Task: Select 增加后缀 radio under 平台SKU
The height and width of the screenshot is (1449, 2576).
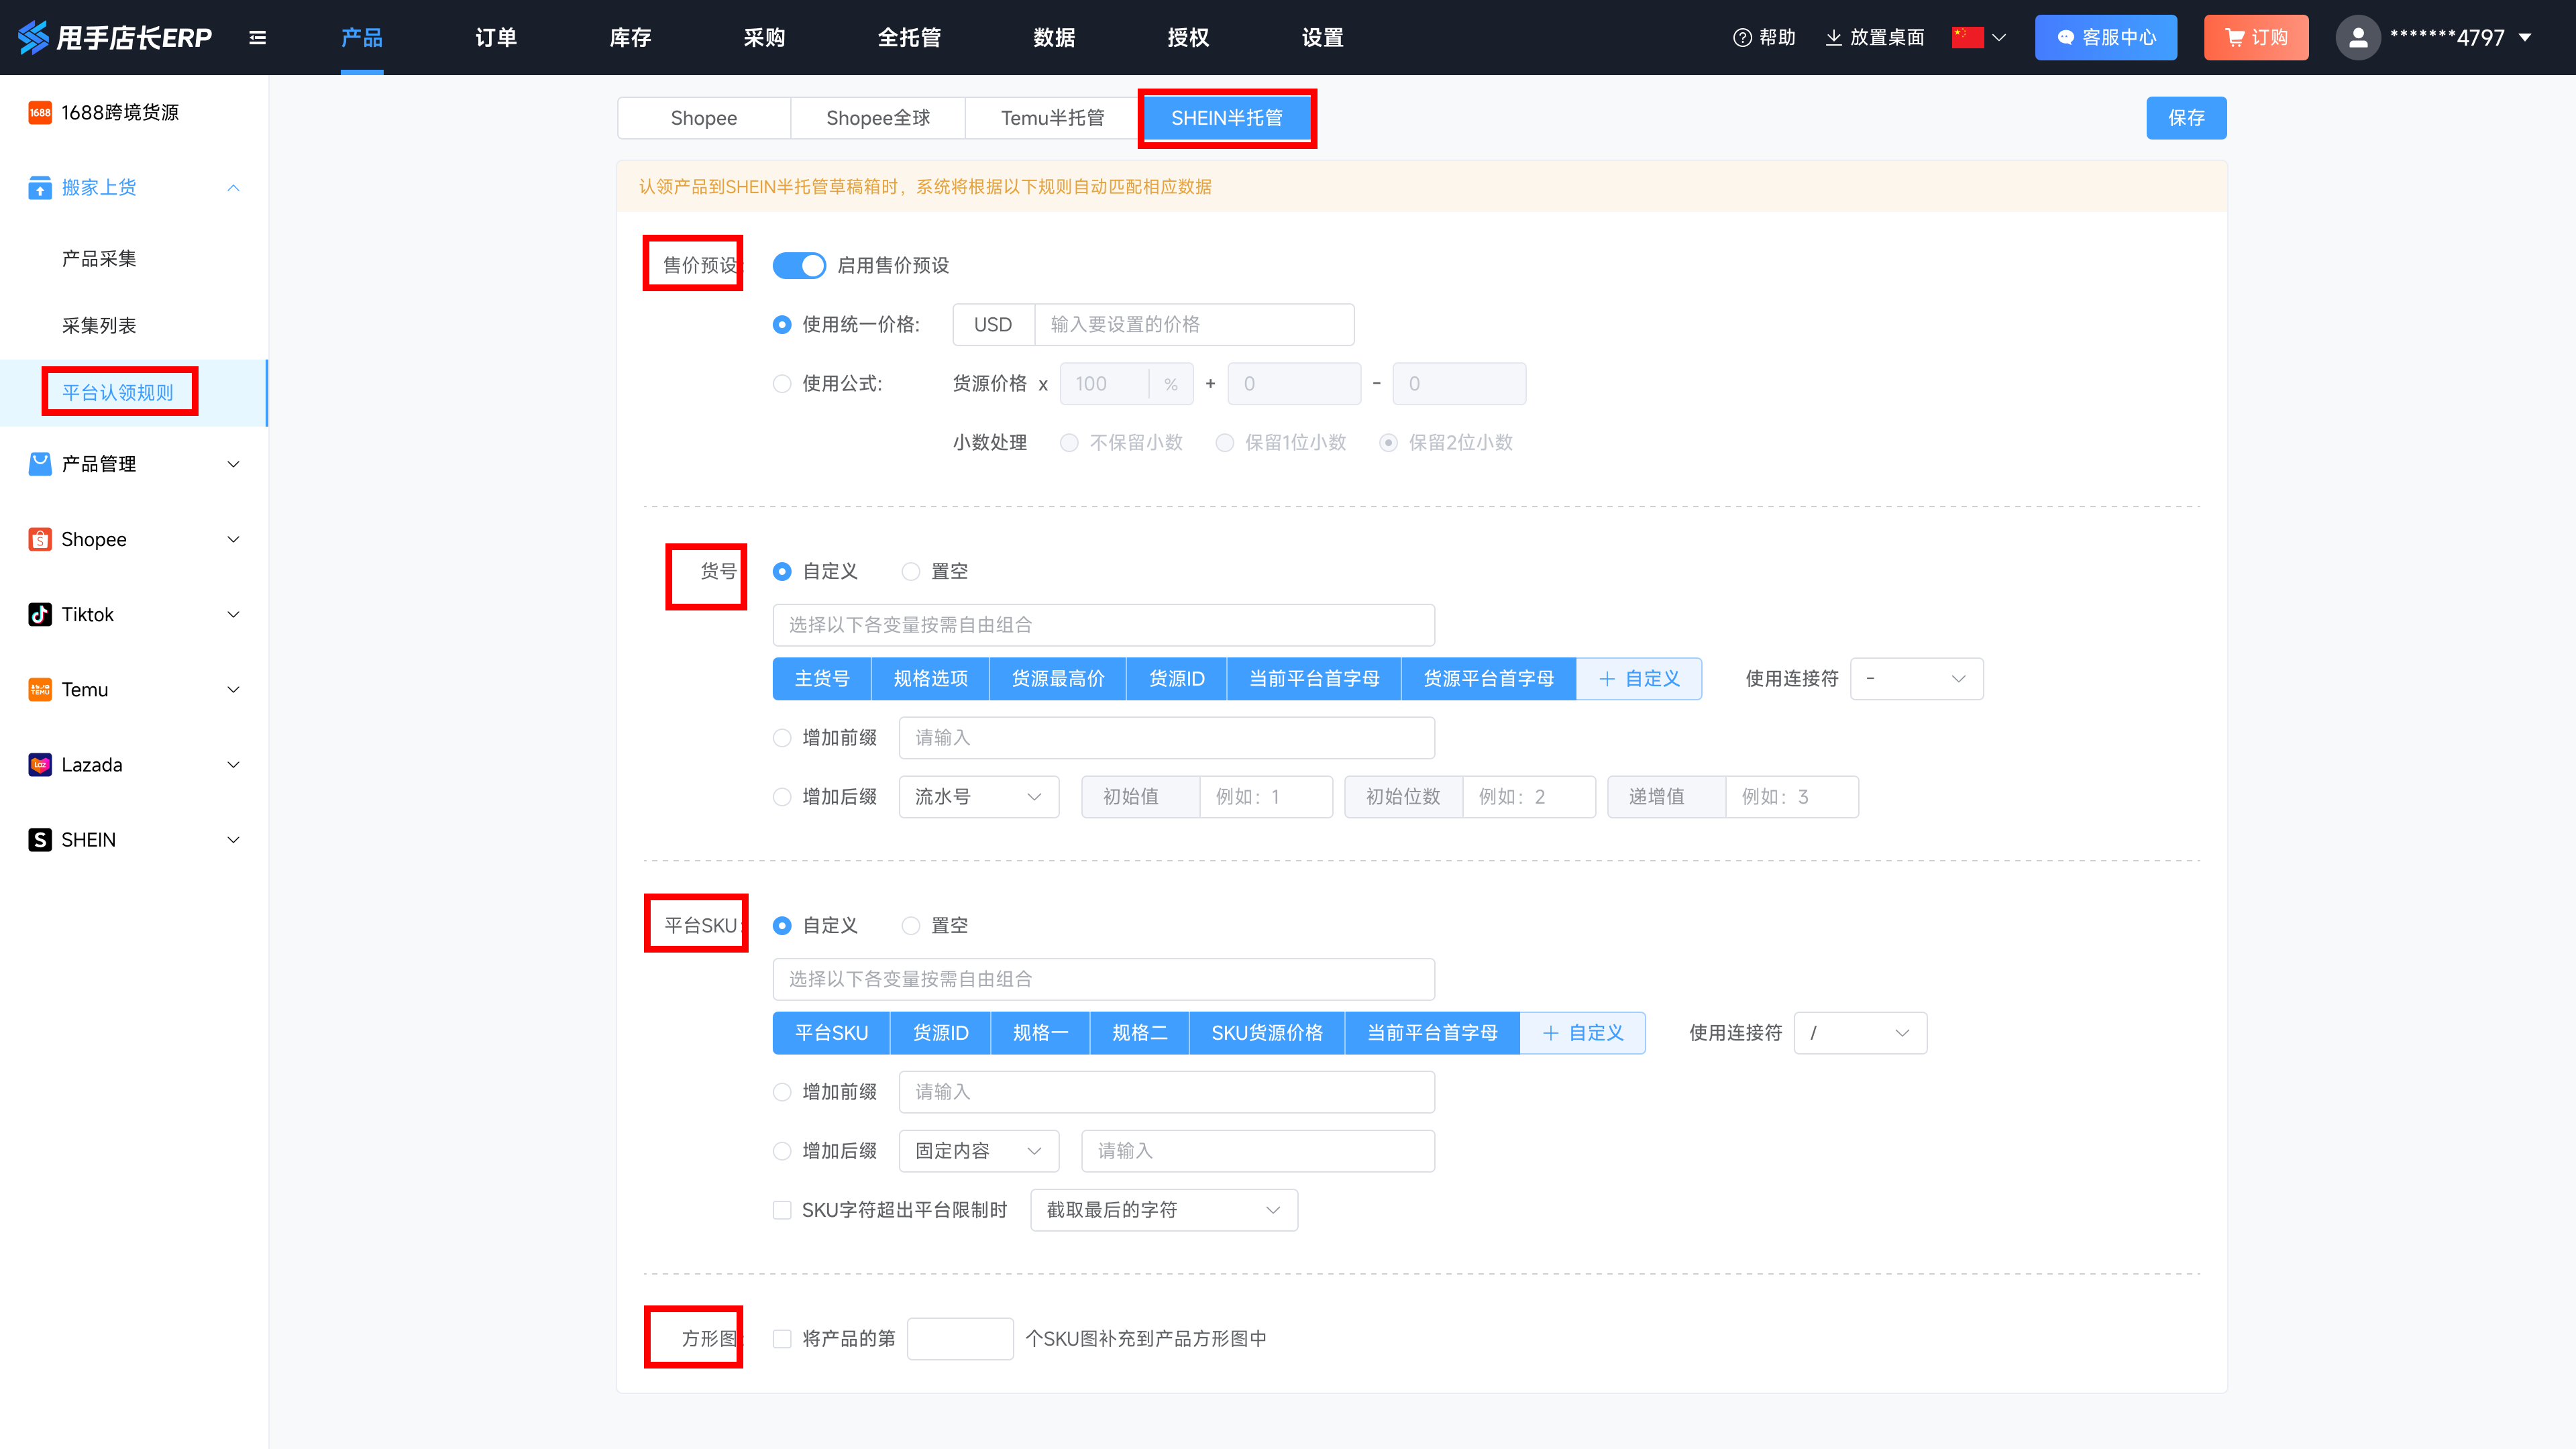Action: (x=782, y=1151)
